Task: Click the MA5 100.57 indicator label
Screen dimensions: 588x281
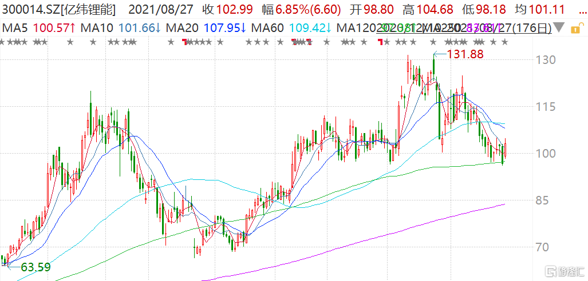Action: pos(38,27)
